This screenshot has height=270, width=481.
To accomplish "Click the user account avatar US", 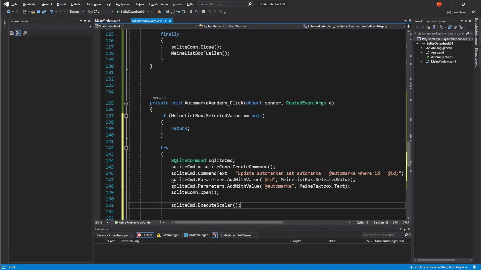I will tap(439, 4).
